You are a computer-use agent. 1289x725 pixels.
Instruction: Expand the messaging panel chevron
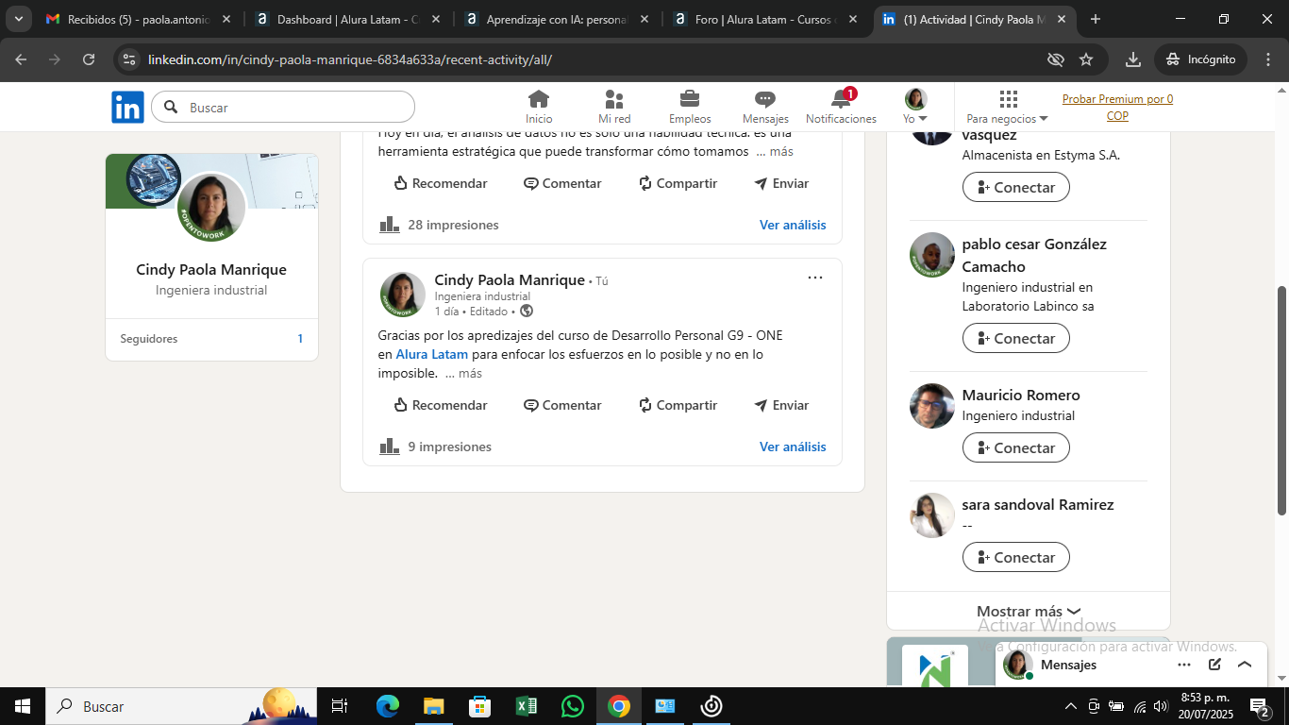pos(1245,665)
